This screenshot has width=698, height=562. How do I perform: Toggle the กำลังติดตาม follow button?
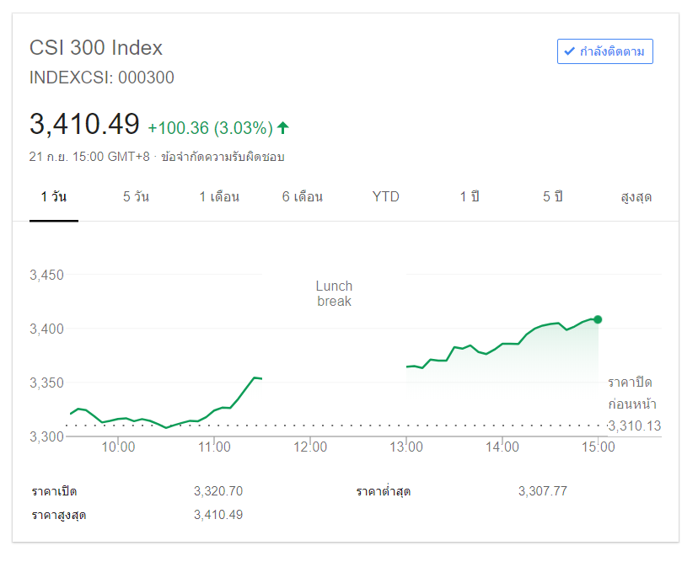coord(605,51)
